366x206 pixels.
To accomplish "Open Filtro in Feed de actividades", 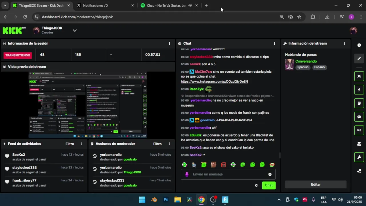I will pos(70,144).
